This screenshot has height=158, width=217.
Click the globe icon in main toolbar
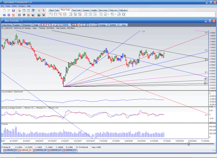click(x=39, y=15)
